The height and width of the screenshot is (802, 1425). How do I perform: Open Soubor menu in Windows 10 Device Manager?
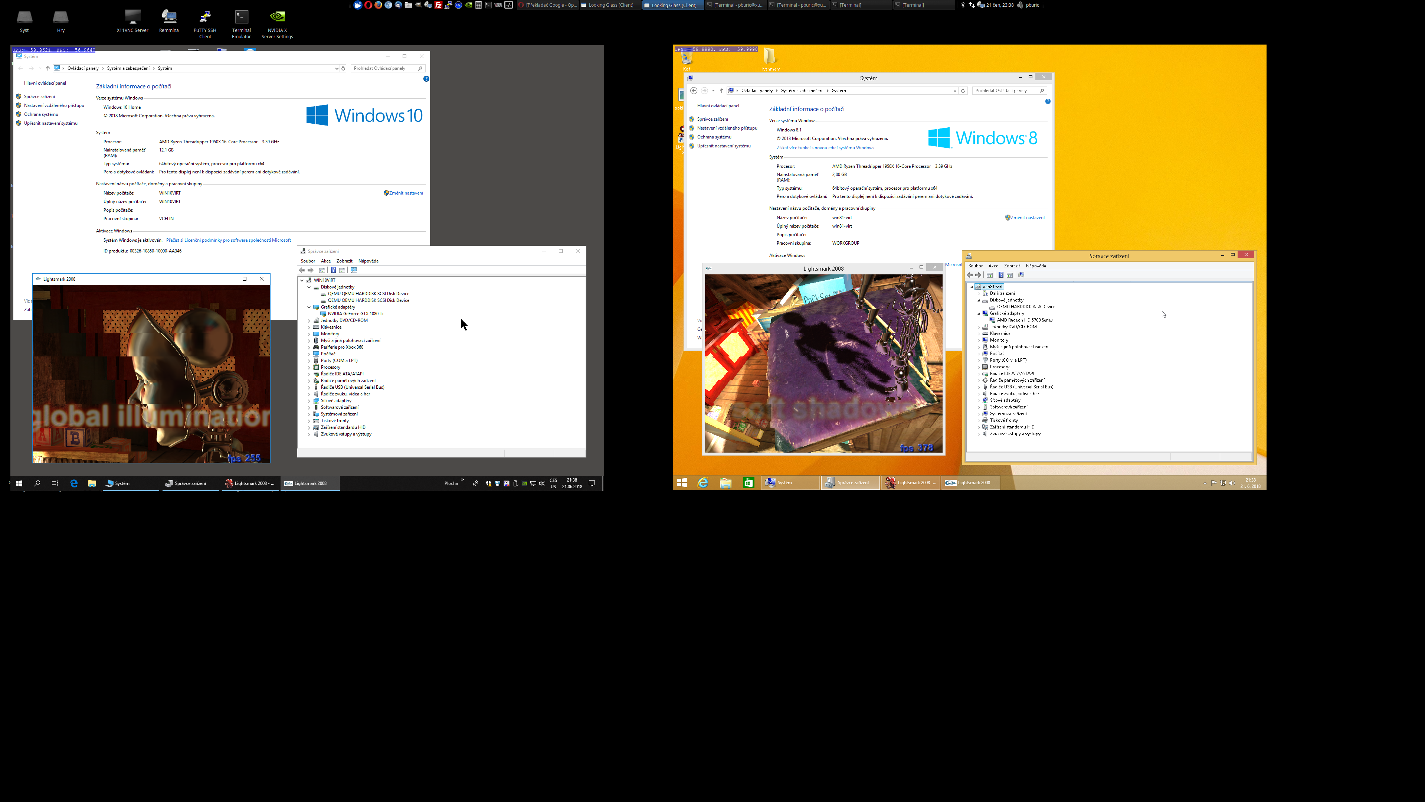tap(308, 261)
